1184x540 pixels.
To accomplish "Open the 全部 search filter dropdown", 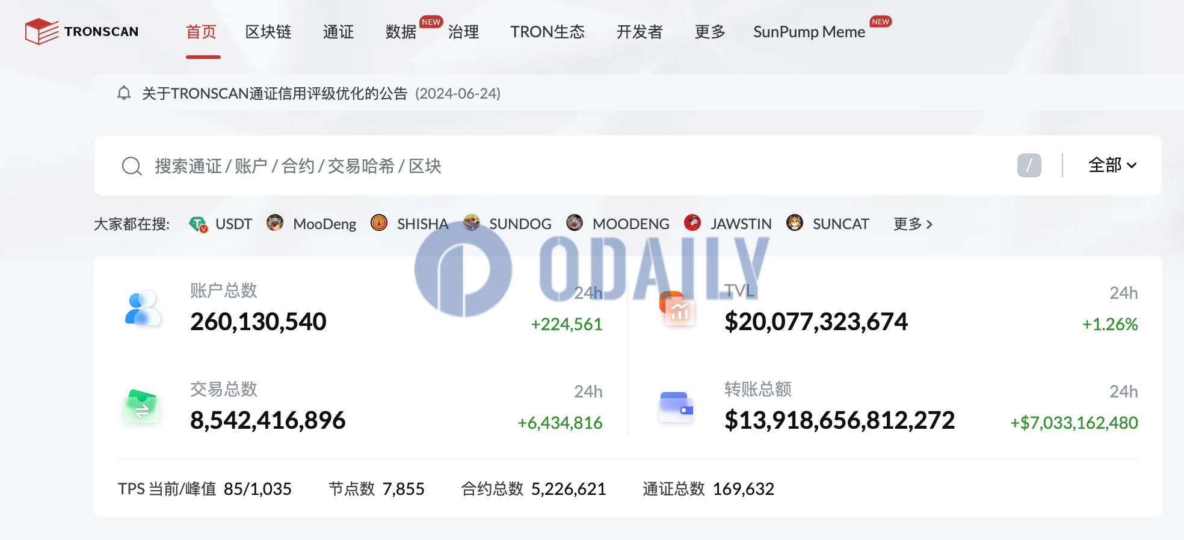I will [x=1112, y=165].
